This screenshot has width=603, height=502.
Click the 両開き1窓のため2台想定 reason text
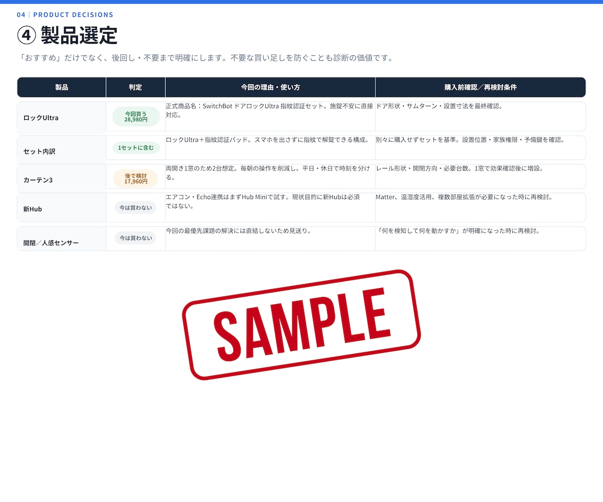268,173
